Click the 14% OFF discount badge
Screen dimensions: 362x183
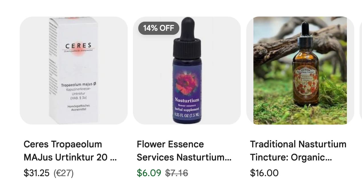[x=158, y=28]
